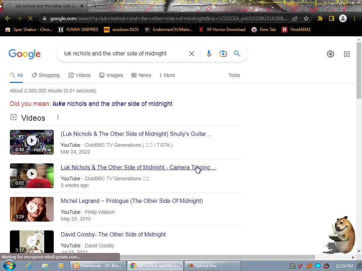
Task: Open Windows Explorer folder on taskbar
Action: (x=45, y=266)
